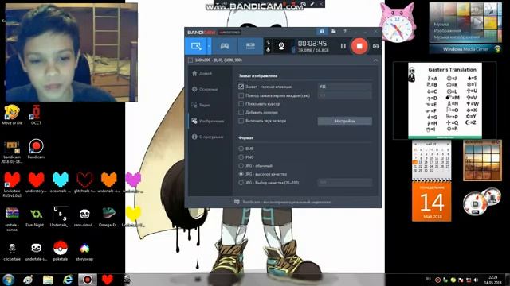This screenshot has height=286, width=510.
Task: Toggle the webcam overlay icon in Bandicam
Action: [281, 46]
